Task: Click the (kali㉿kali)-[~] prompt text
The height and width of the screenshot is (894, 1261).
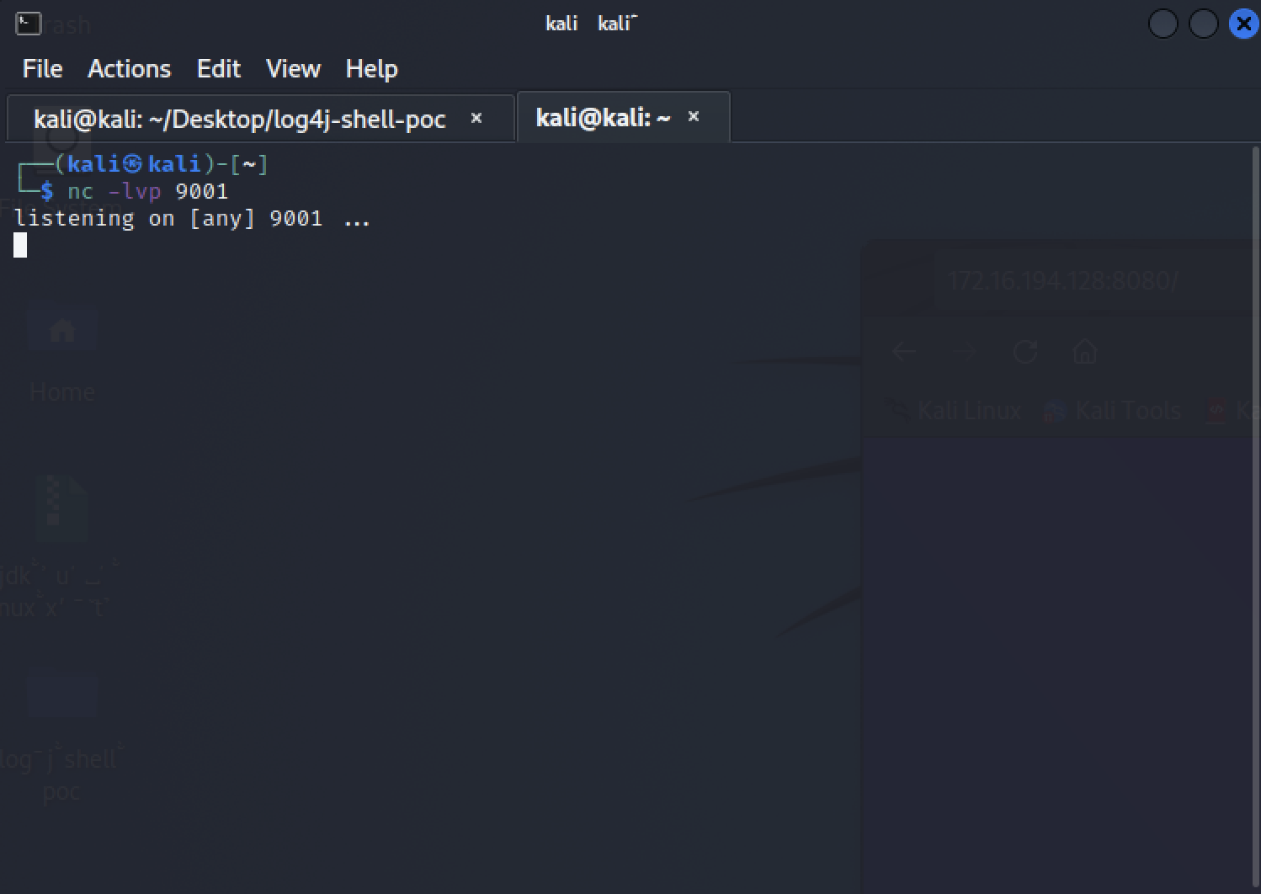Action: 162,163
